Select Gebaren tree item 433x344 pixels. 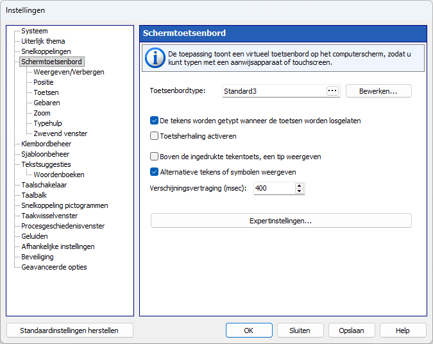pyautogui.click(x=47, y=103)
